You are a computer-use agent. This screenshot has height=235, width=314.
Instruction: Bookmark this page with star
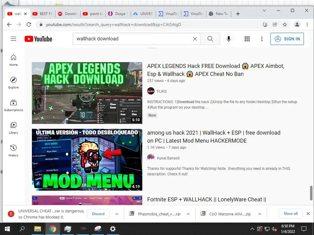[285, 24]
